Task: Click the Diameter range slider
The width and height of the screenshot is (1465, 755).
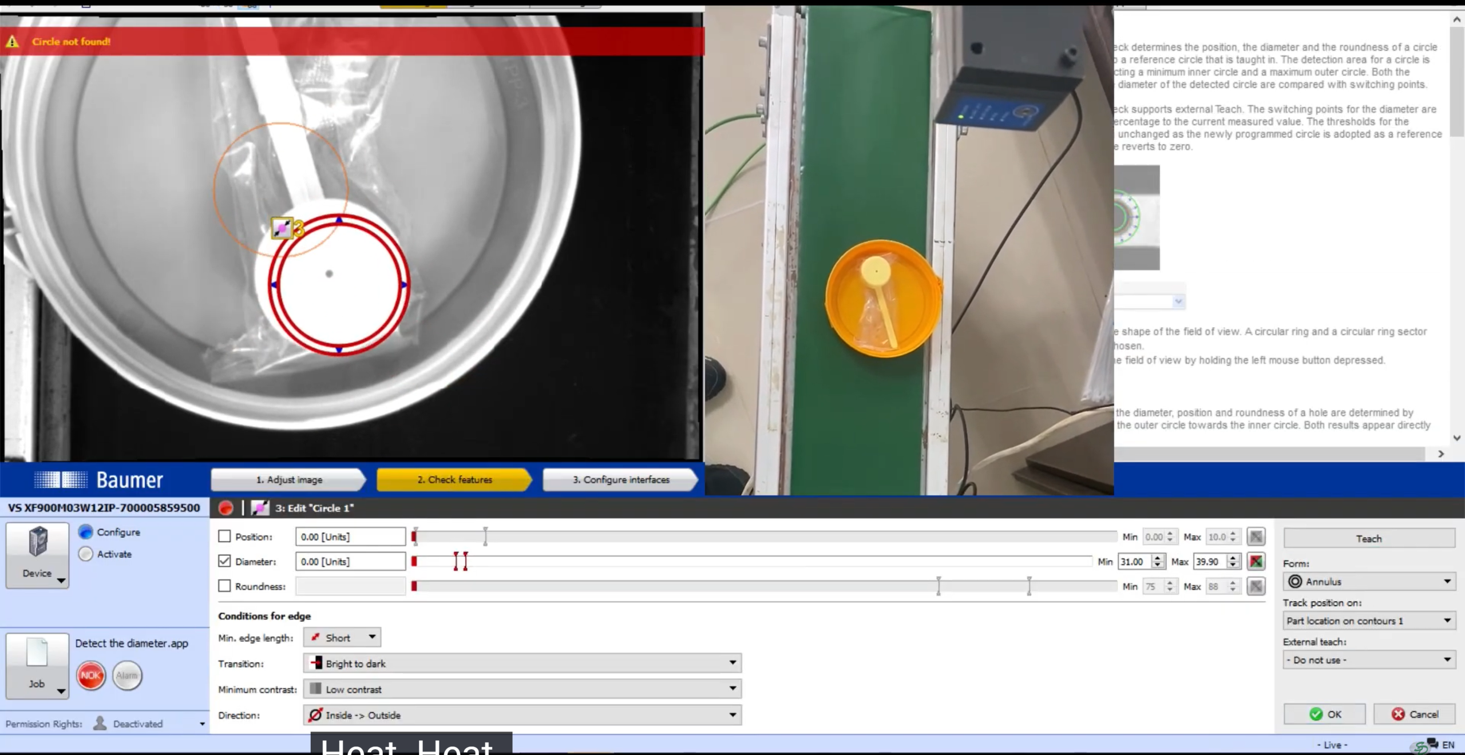Action: coord(752,562)
